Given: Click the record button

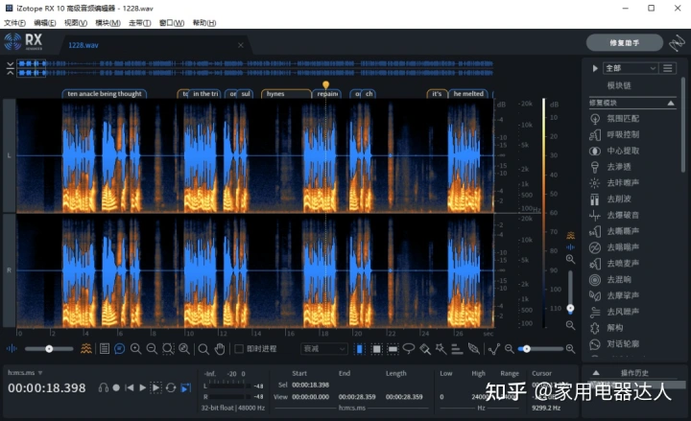Looking at the screenshot, I should click(116, 387).
